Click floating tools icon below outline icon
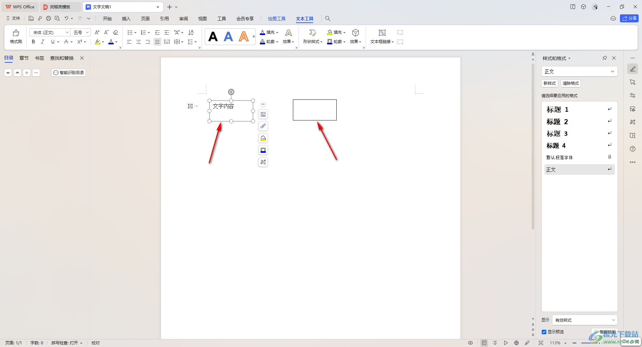 (263, 162)
